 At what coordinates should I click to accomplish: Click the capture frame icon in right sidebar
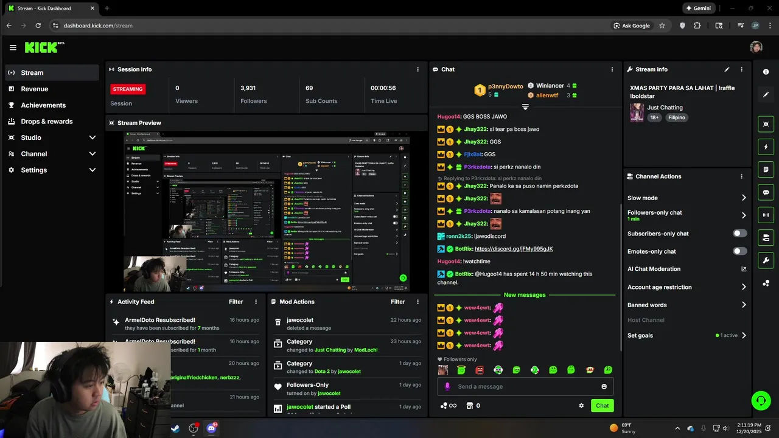click(766, 124)
